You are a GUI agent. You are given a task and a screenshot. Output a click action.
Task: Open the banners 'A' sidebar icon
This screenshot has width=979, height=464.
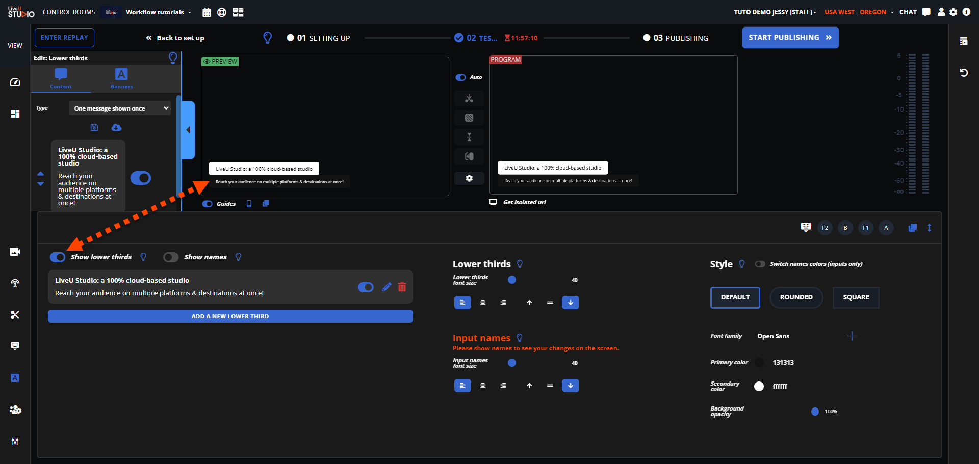(x=15, y=378)
